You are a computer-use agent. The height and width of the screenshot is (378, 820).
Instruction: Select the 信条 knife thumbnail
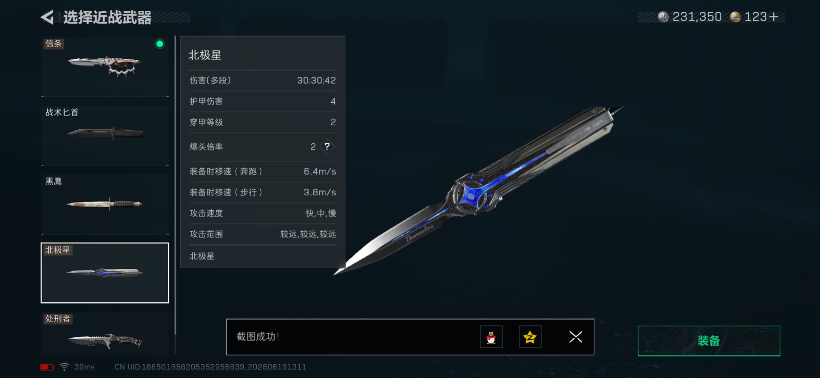point(105,66)
